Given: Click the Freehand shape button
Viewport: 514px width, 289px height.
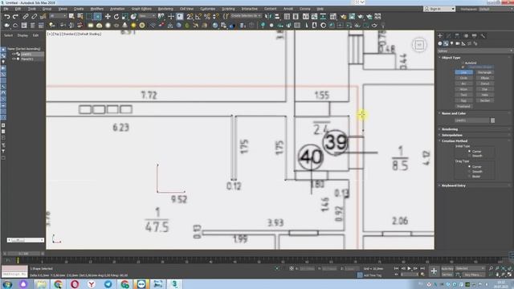Looking at the screenshot, I should (x=463, y=106).
